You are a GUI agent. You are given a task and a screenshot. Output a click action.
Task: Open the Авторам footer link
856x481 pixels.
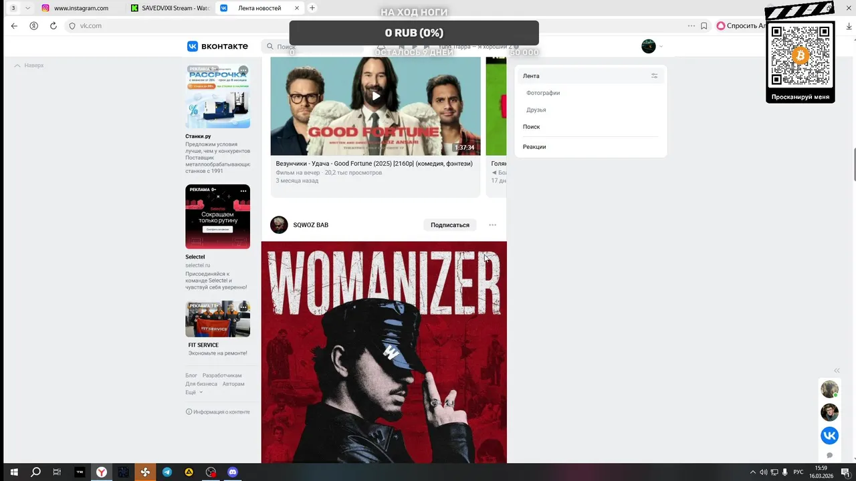click(x=233, y=384)
